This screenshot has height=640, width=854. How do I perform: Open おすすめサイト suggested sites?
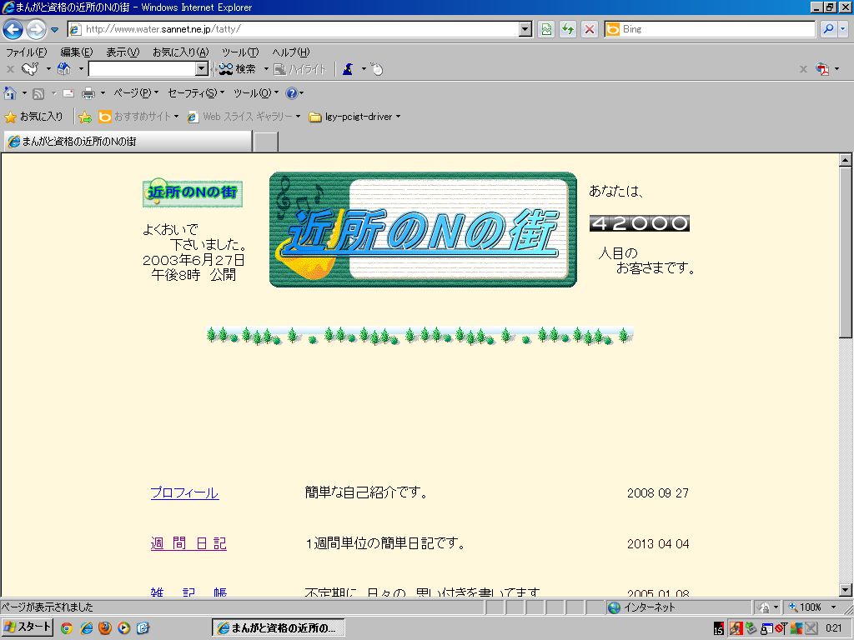(138, 117)
